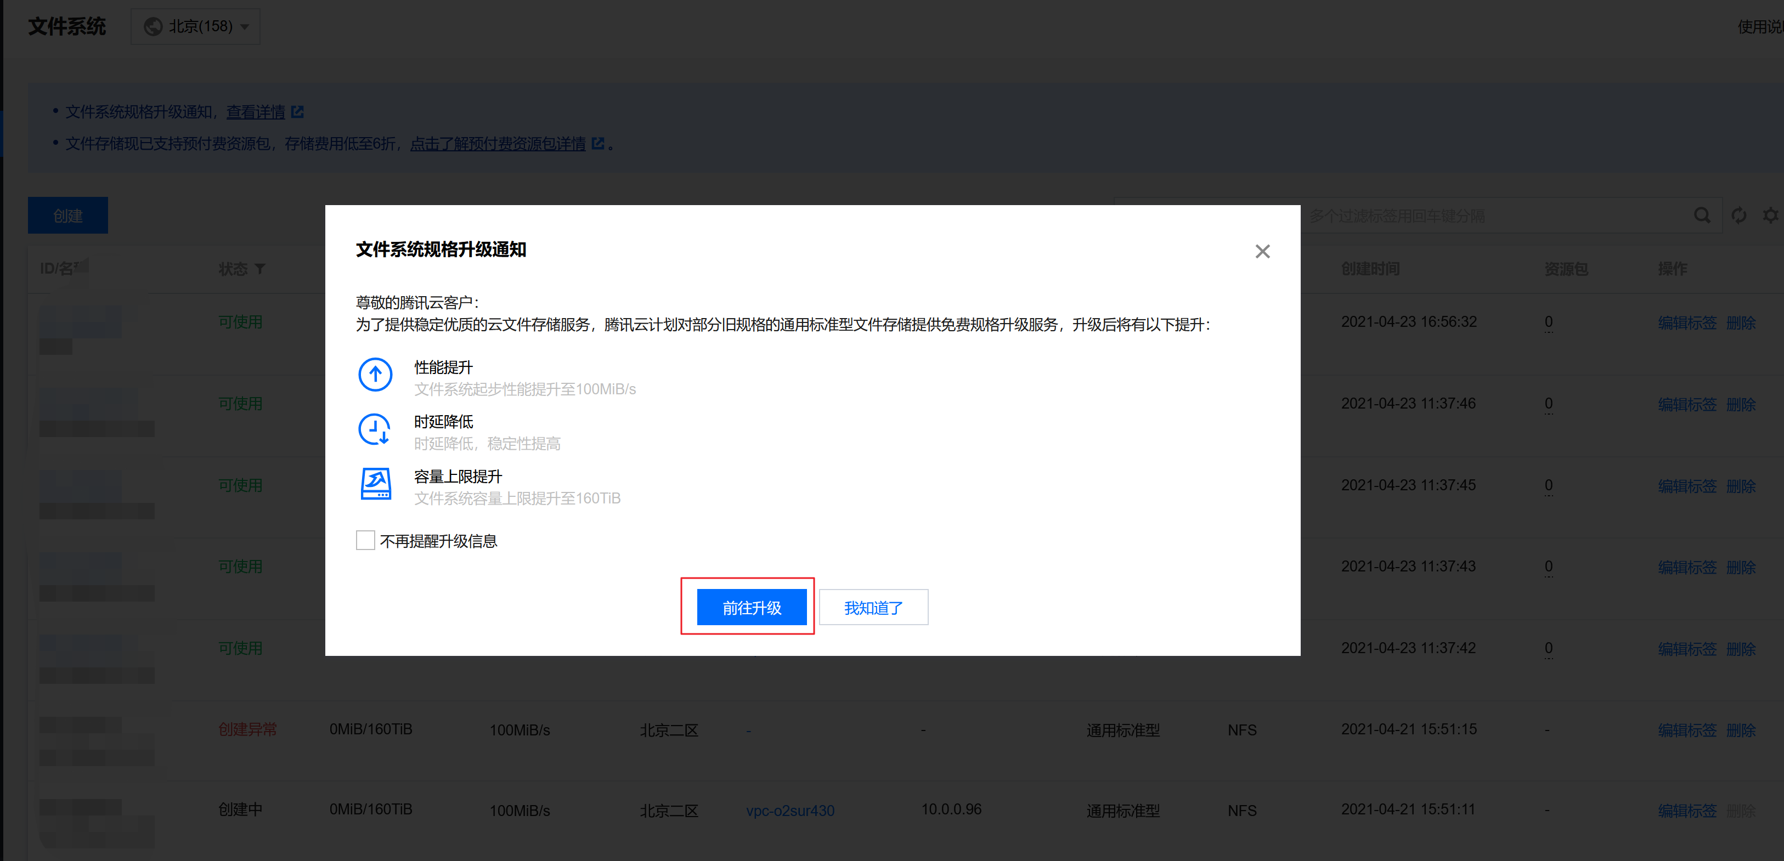
Task: Open 点击了解预付费资源包详情 link
Action: click(498, 144)
